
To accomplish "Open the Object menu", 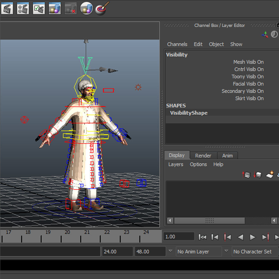I will [x=216, y=44].
